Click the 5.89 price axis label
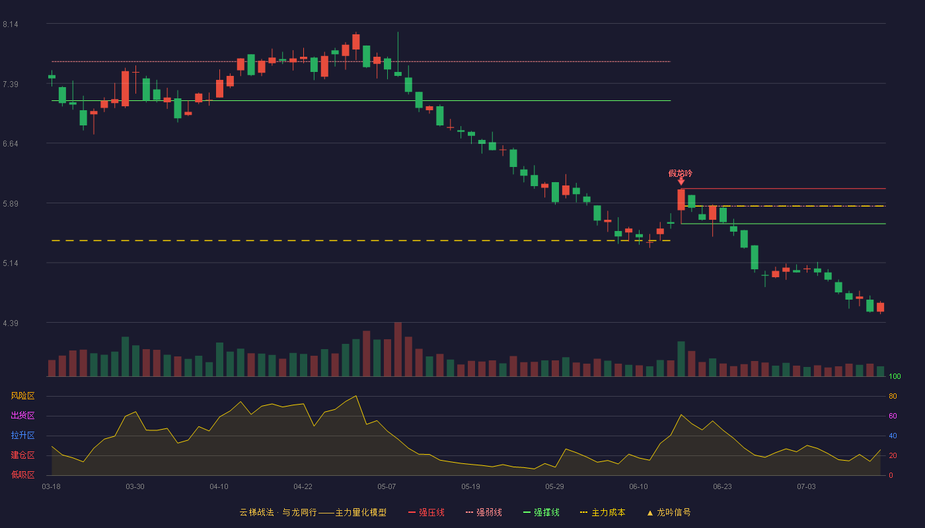 [x=10, y=204]
